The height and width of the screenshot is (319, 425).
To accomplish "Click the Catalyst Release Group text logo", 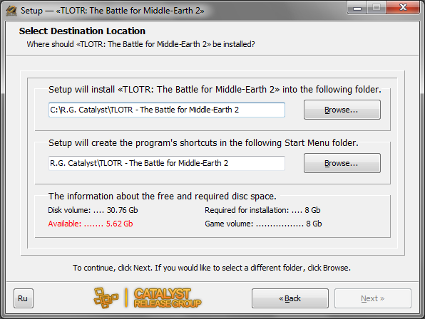I will coord(168,298).
